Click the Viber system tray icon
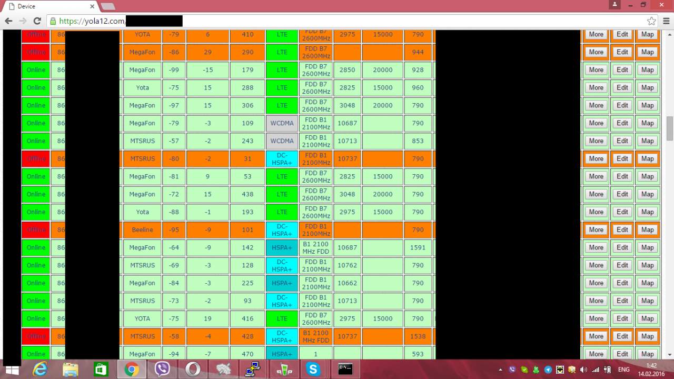This screenshot has height=379, width=674. (x=512, y=370)
